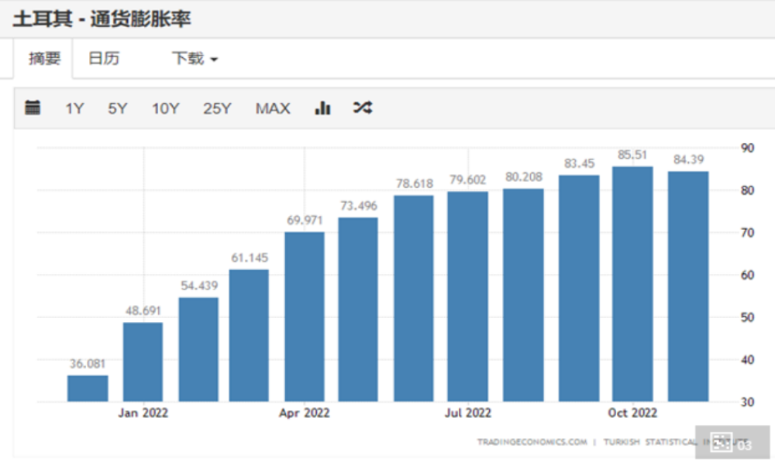Select the 78.618 bar
This screenshot has width=775, height=462.
pos(414,298)
